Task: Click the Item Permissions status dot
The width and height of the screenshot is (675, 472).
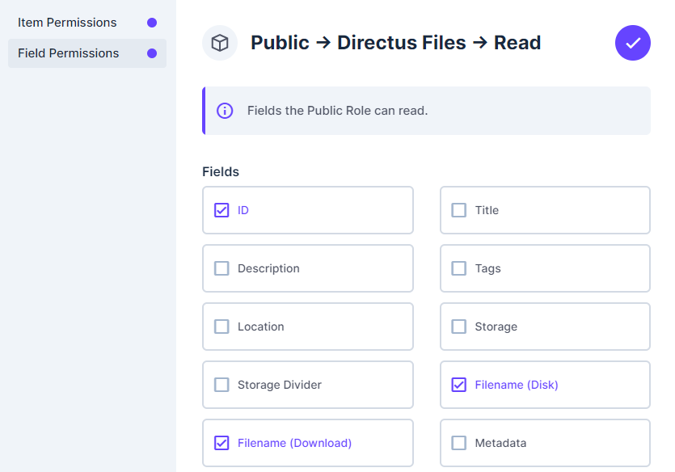Action: [x=152, y=23]
